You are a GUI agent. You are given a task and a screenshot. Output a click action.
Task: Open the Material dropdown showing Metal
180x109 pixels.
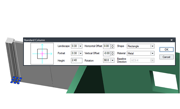tap(152, 53)
